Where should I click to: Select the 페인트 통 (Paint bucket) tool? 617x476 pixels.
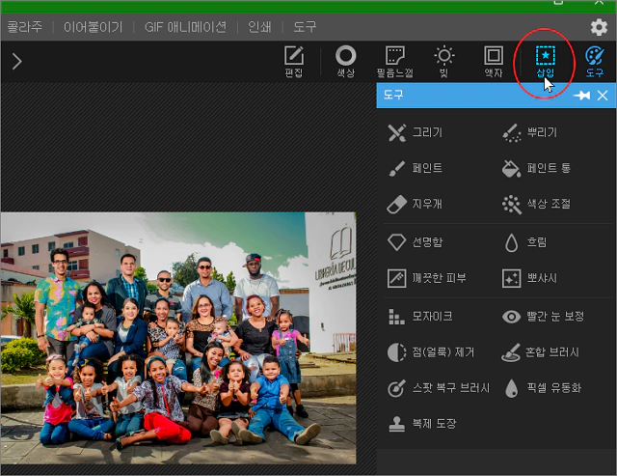(x=536, y=168)
